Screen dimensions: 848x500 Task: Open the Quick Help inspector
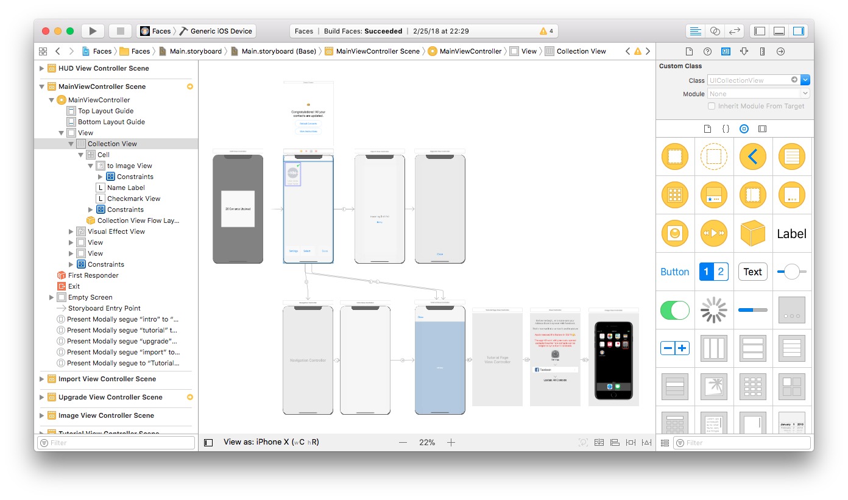707,52
